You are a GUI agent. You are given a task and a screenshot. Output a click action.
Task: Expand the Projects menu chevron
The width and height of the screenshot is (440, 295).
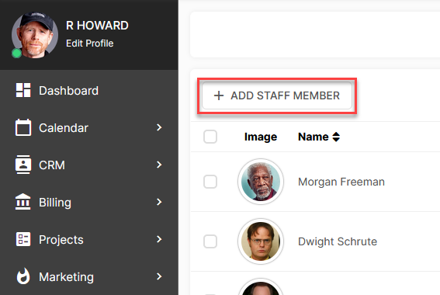coord(159,239)
